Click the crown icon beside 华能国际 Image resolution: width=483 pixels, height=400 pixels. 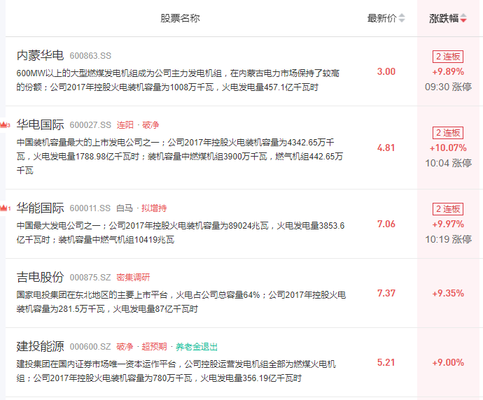[x=5, y=208]
